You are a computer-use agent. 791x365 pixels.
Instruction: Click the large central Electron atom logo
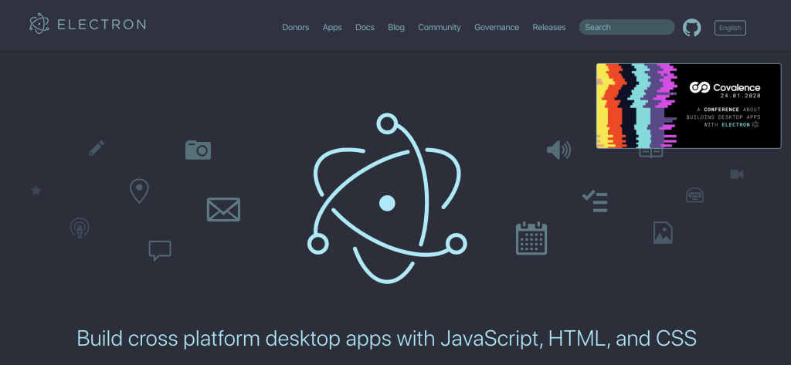(x=388, y=202)
